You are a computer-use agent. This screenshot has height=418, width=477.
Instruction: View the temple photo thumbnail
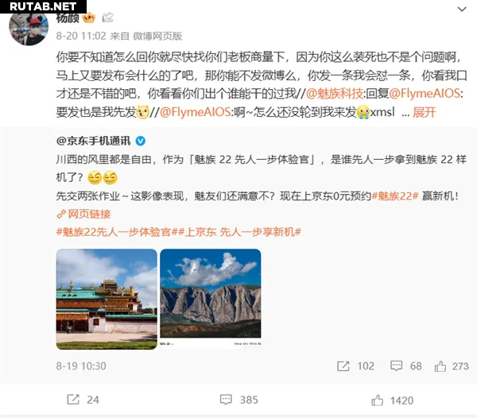coord(107,299)
